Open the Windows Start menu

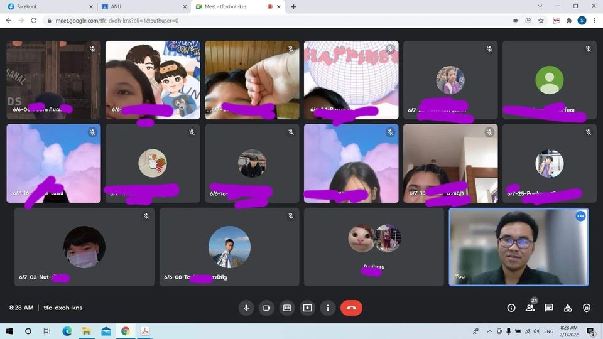pos(9,331)
